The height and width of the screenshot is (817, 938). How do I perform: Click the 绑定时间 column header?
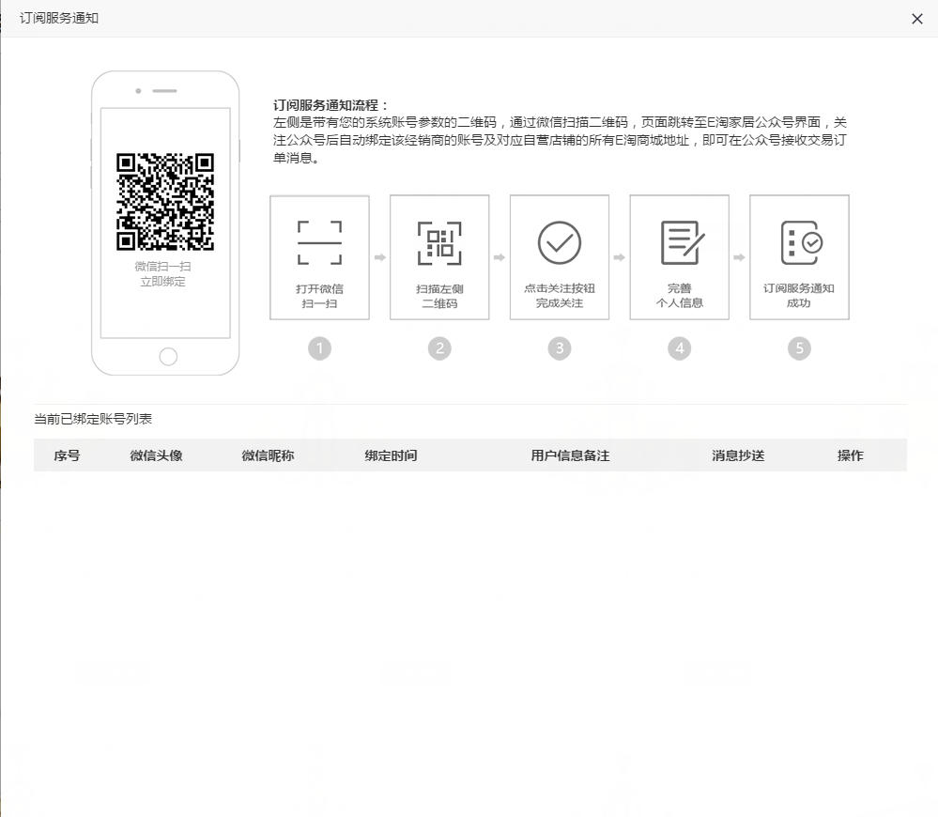click(391, 455)
